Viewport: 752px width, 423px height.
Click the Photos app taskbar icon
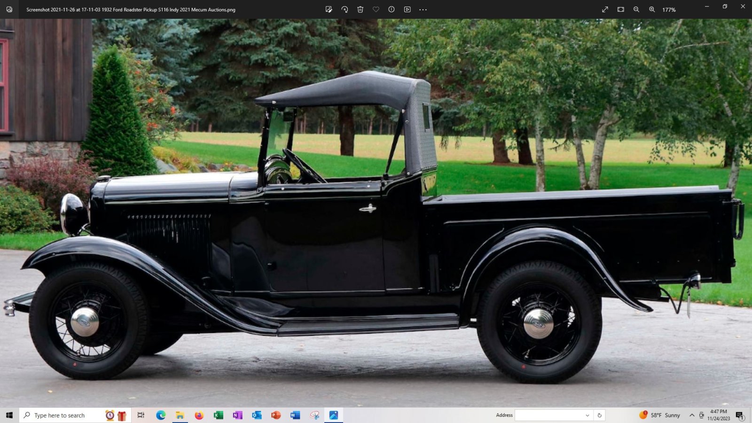pos(334,415)
